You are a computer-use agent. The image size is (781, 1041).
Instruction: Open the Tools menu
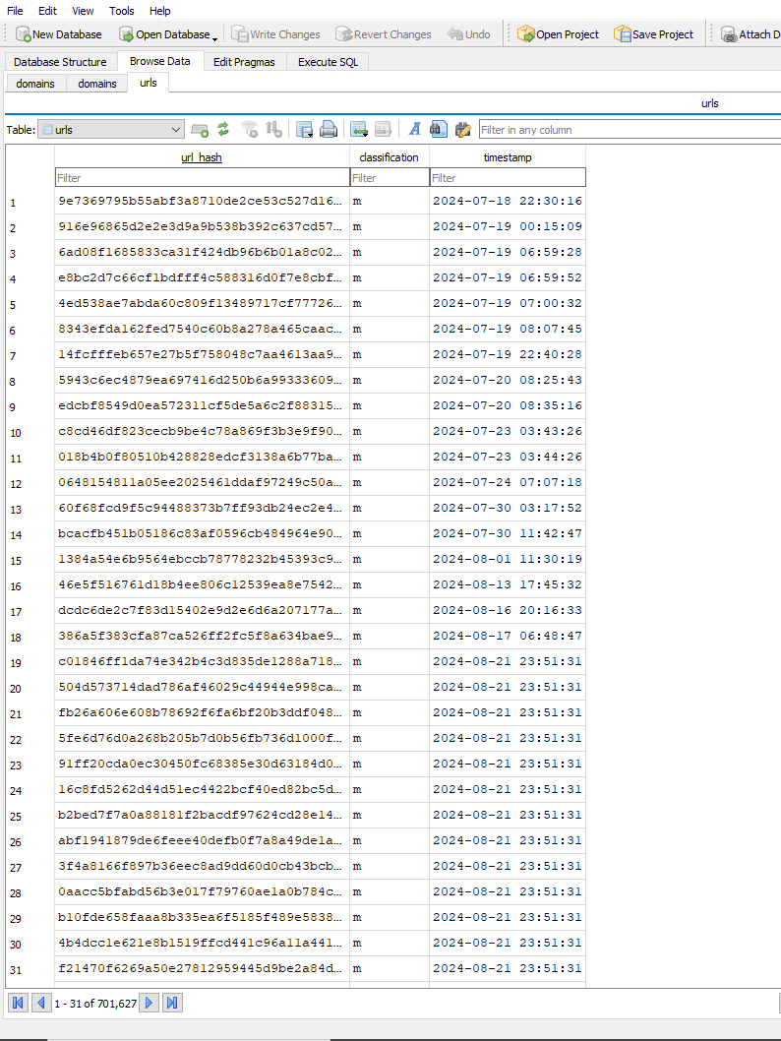pyautogui.click(x=122, y=11)
